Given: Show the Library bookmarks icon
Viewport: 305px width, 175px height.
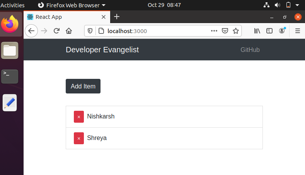Looking at the screenshot, I should [x=257, y=31].
